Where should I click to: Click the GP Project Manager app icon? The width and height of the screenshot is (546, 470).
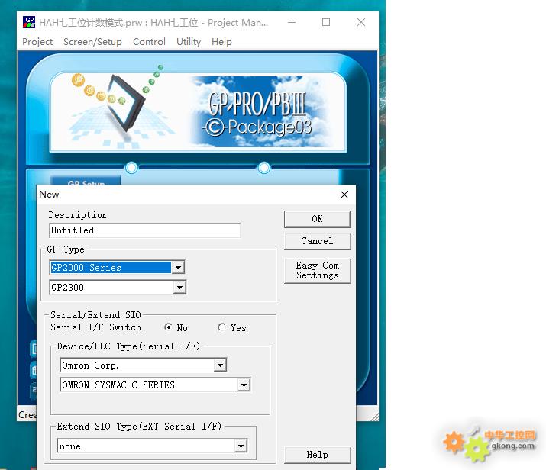pyautogui.click(x=29, y=22)
